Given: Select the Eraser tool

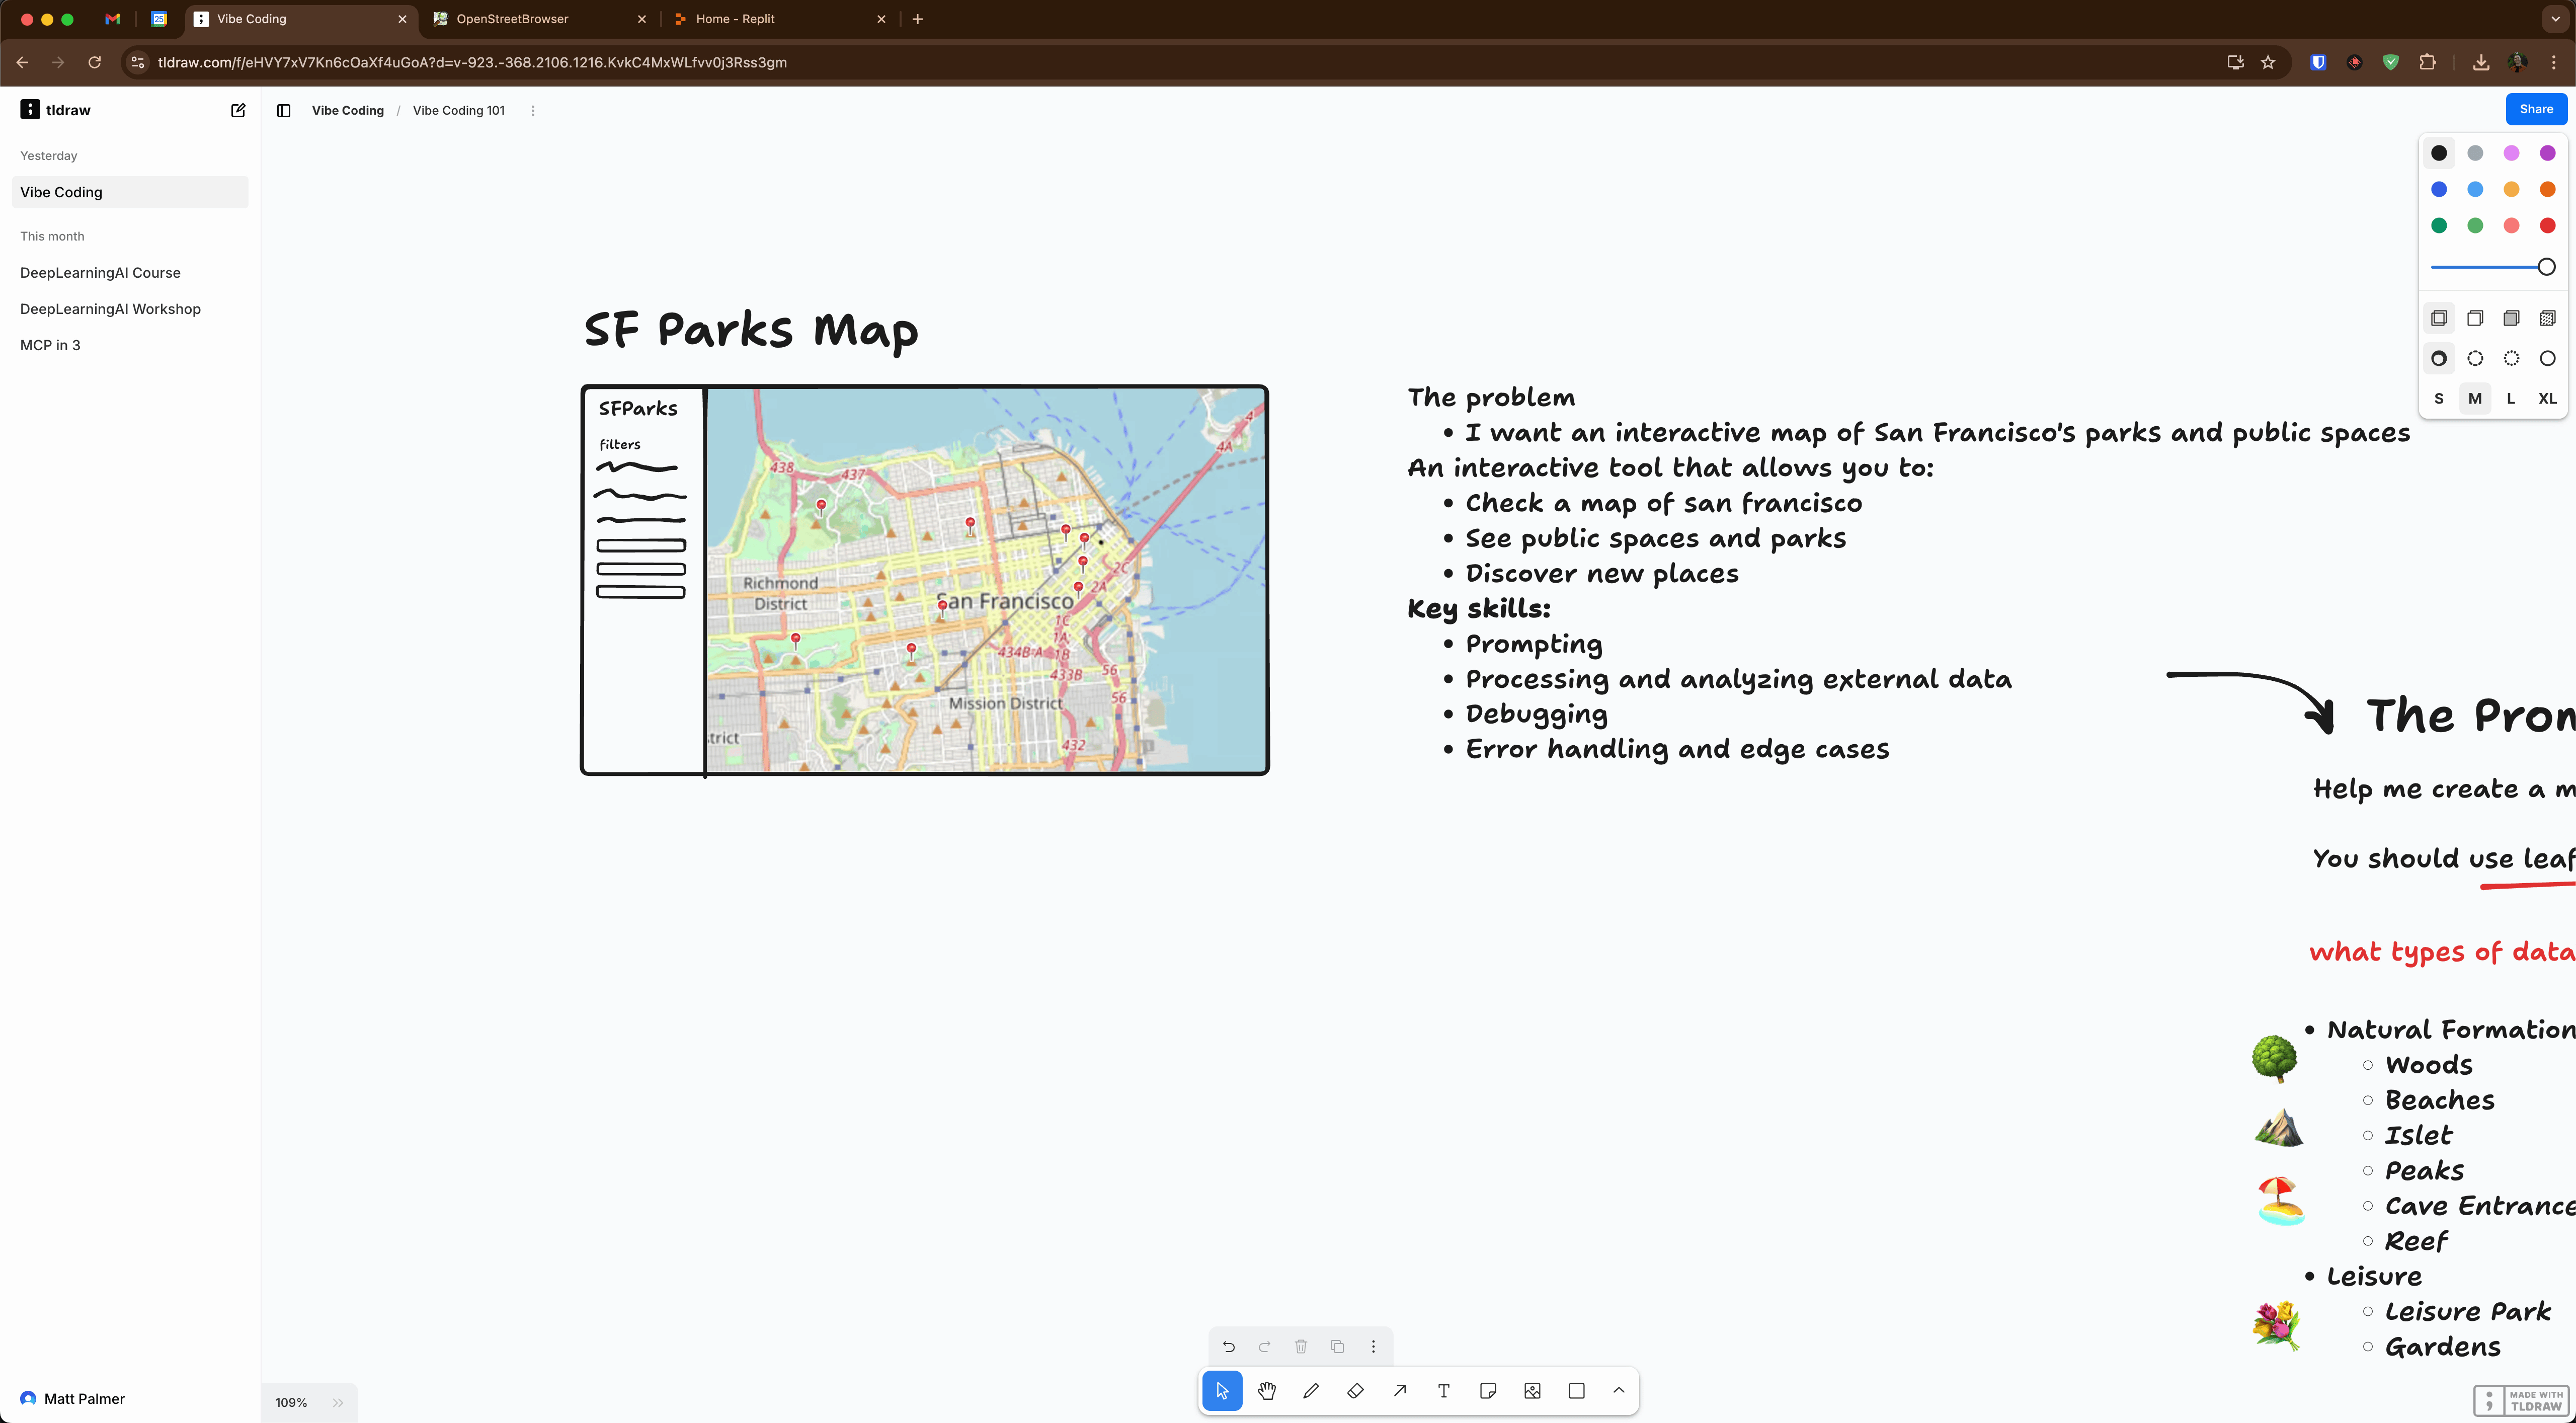Looking at the screenshot, I should click(1355, 1390).
